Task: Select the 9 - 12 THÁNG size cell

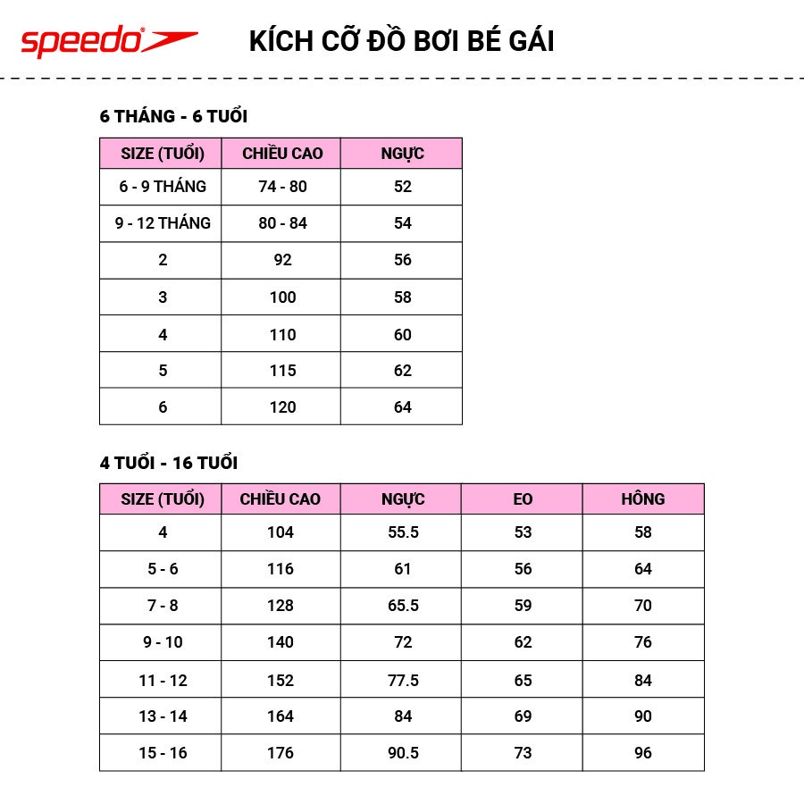Action: click(161, 223)
